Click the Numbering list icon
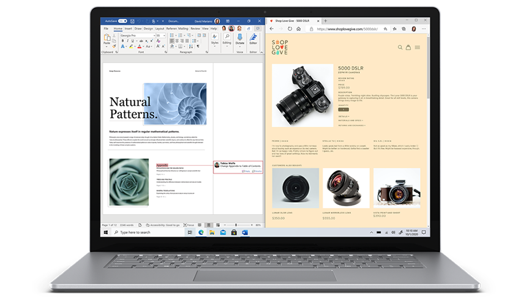Image resolution: width=529 pixels, height=301 pixels. tap(180, 35)
